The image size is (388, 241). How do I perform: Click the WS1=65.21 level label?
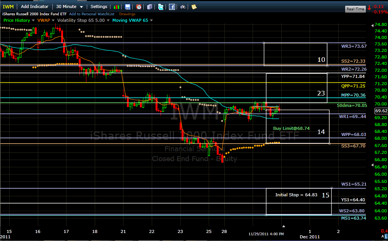354,184
